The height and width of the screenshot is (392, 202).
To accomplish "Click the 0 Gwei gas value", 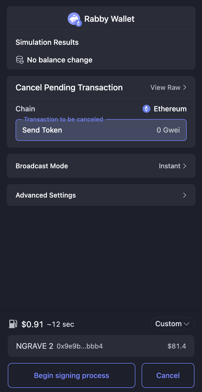I will (x=168, y=130).
